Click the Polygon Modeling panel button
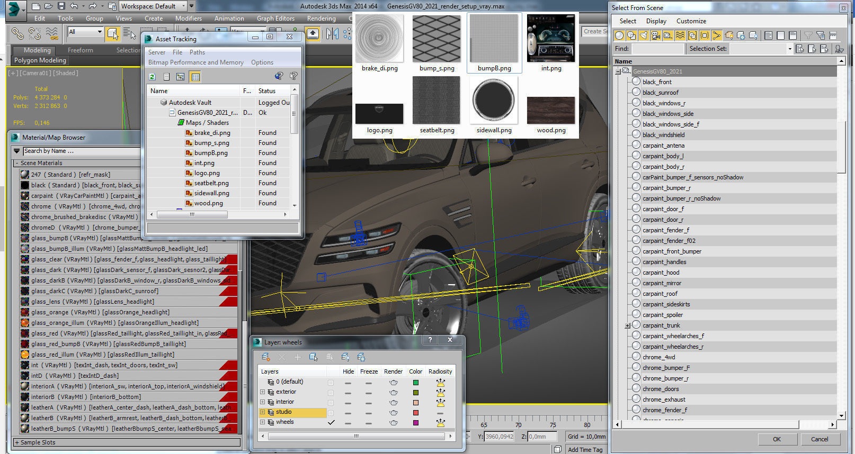The height and width of the screenshot is (454, 855). [40, 60]
